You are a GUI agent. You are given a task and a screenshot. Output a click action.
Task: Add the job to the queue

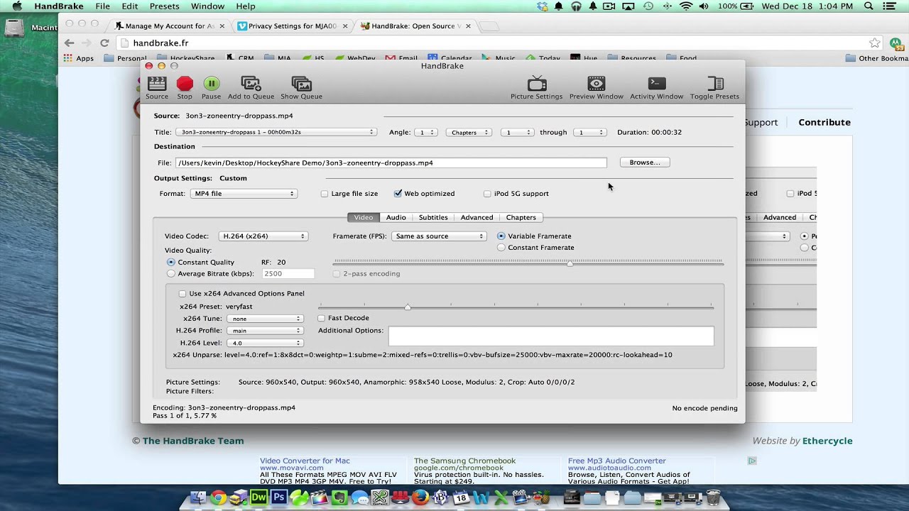[251, 88]
